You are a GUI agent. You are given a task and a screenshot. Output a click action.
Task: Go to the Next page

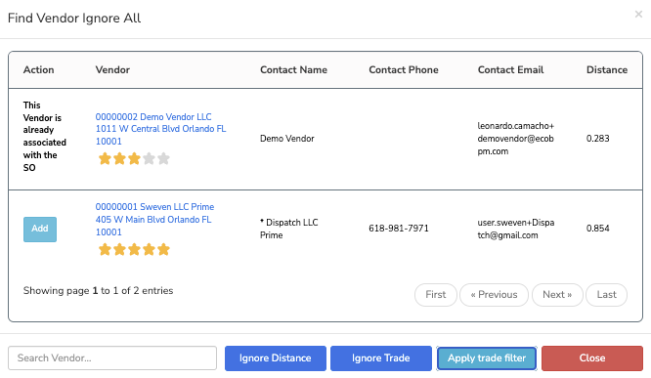pyautogui.click(x=557, y=295)
